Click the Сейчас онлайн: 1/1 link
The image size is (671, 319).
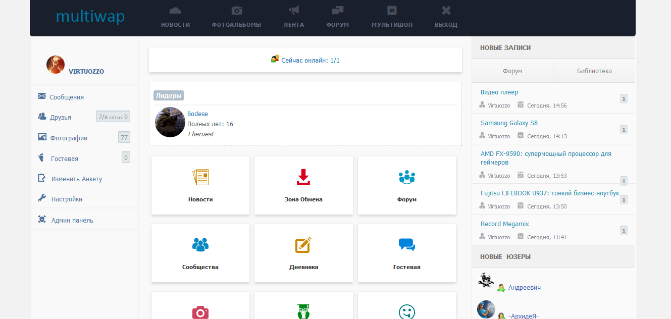(310, 60)
